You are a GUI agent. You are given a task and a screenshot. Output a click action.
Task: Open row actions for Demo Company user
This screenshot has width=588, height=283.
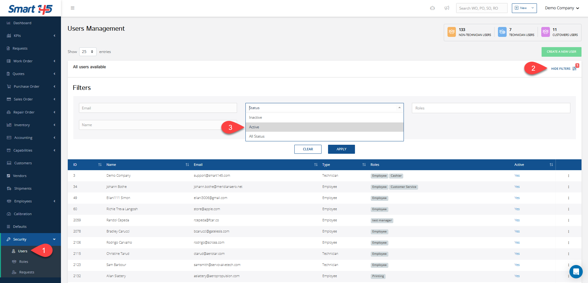click(x=568, y=176)
